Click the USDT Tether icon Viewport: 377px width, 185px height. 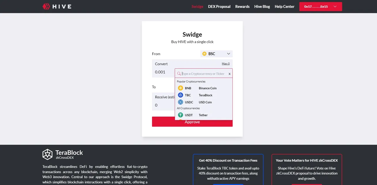click(181, 115)
